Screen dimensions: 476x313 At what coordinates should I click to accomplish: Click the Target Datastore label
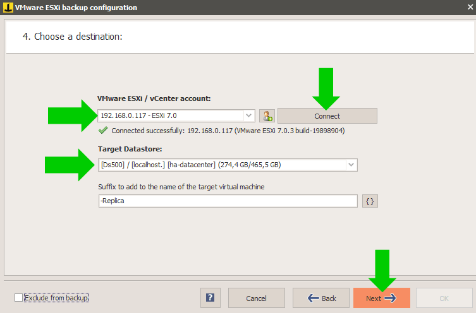(130, 149)
